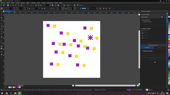This screenshot has height=95, width=170.
Task: Select the Transparency checkerboard tool
Action: [1, 49]
